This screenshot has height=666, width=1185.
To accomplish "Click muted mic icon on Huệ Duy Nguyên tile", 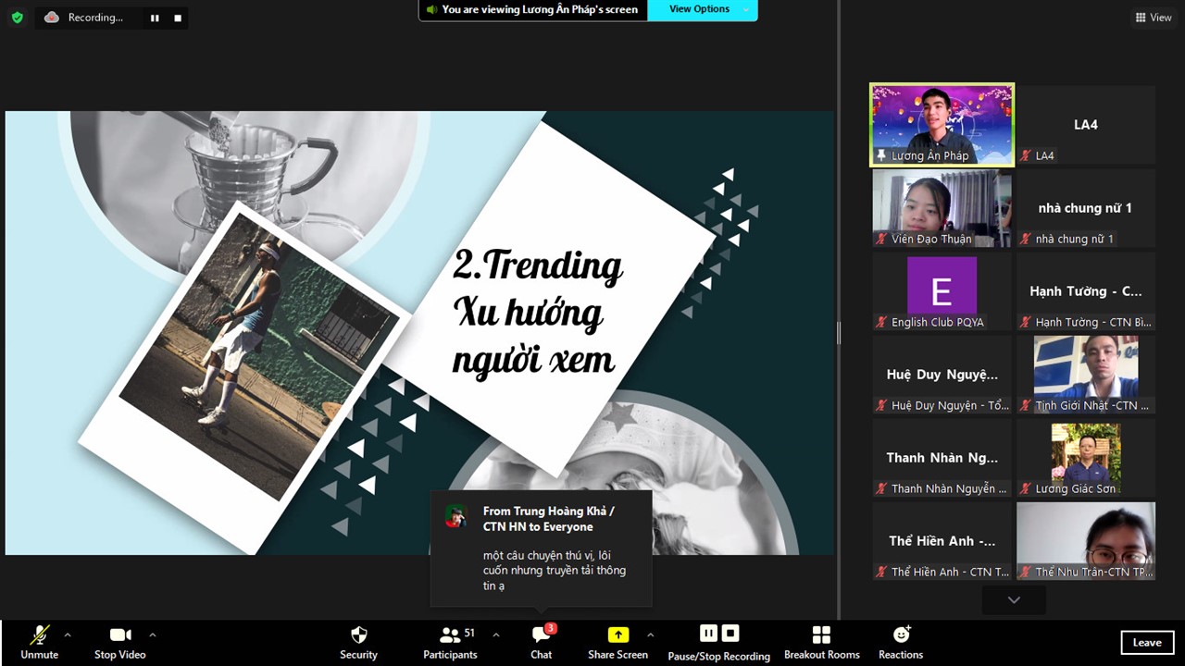I will click(x=881, y=405).
